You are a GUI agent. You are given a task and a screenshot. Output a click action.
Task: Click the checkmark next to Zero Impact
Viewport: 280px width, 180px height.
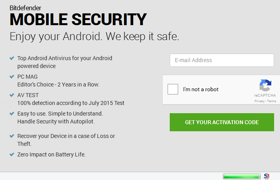coord(12,154)
